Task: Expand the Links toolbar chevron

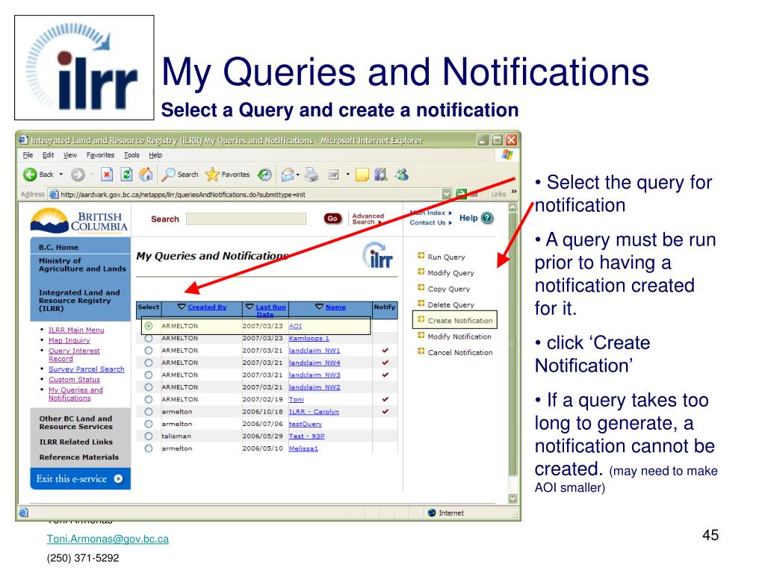Action: (514, 192)
